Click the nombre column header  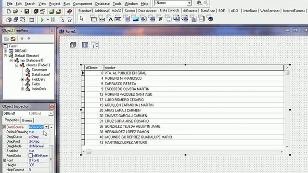(x=193, y=68)
